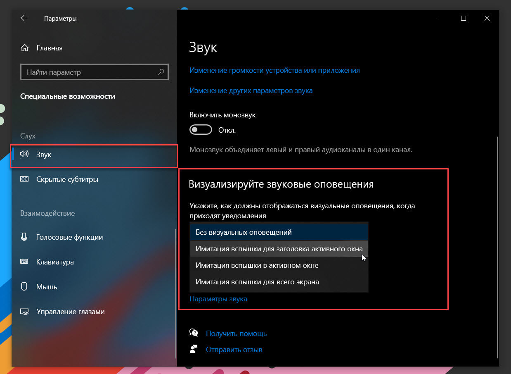The width and height of the screenshot is (511, 374).
Task: Select Без визуальных оповещений option
Action: (279, 232)
